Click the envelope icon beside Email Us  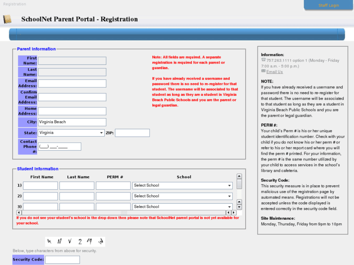coord(263,71)
